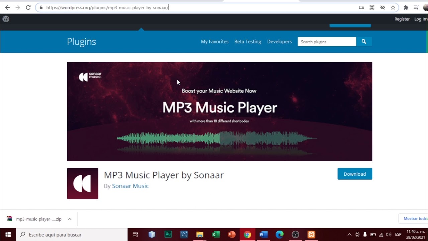The width and height of the screenshot is (428, 241).
Task: Show hidden system tray icons
Action: [x=350, y=235]
